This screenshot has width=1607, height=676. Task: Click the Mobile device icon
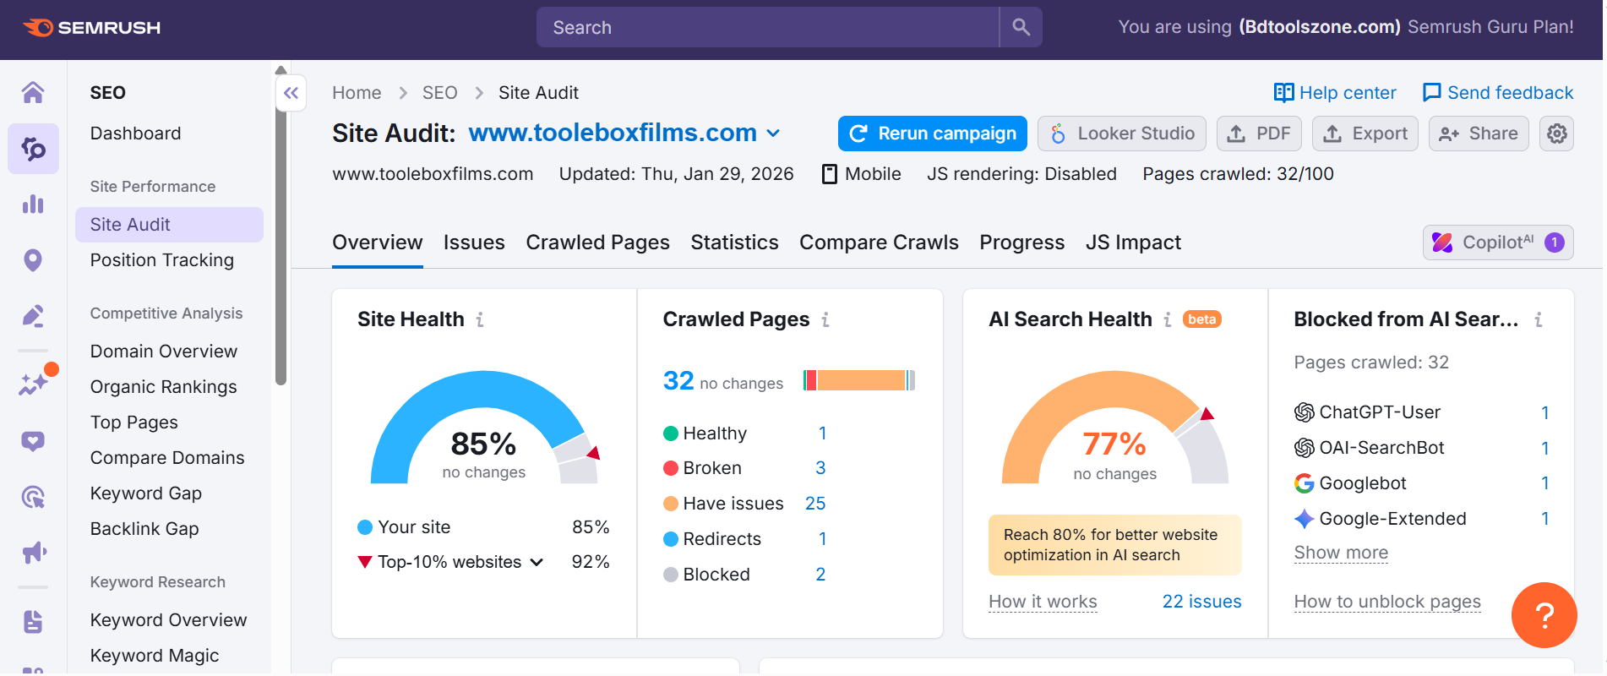click(x=831, y=174)
